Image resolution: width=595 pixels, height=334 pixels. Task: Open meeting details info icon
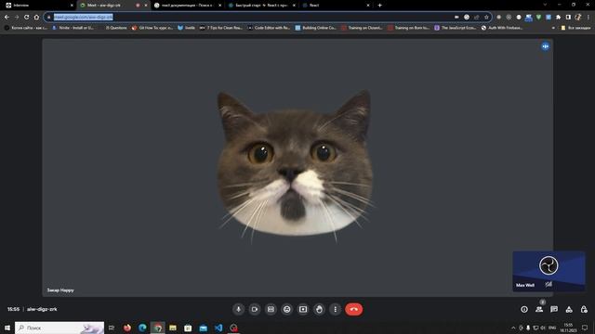[524, 309]
